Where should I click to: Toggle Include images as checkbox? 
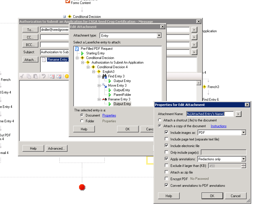166,132
